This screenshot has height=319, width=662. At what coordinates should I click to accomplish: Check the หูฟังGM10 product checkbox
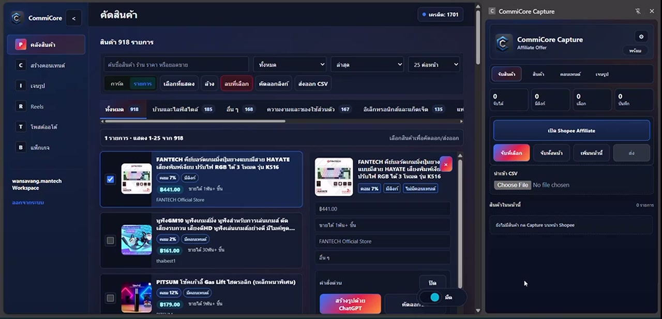[x=110, y=240]
